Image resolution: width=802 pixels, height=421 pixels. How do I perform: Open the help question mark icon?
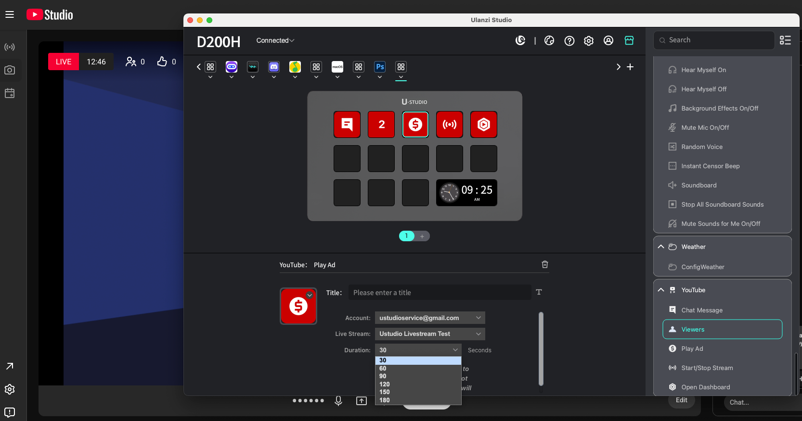click(569, 41)
